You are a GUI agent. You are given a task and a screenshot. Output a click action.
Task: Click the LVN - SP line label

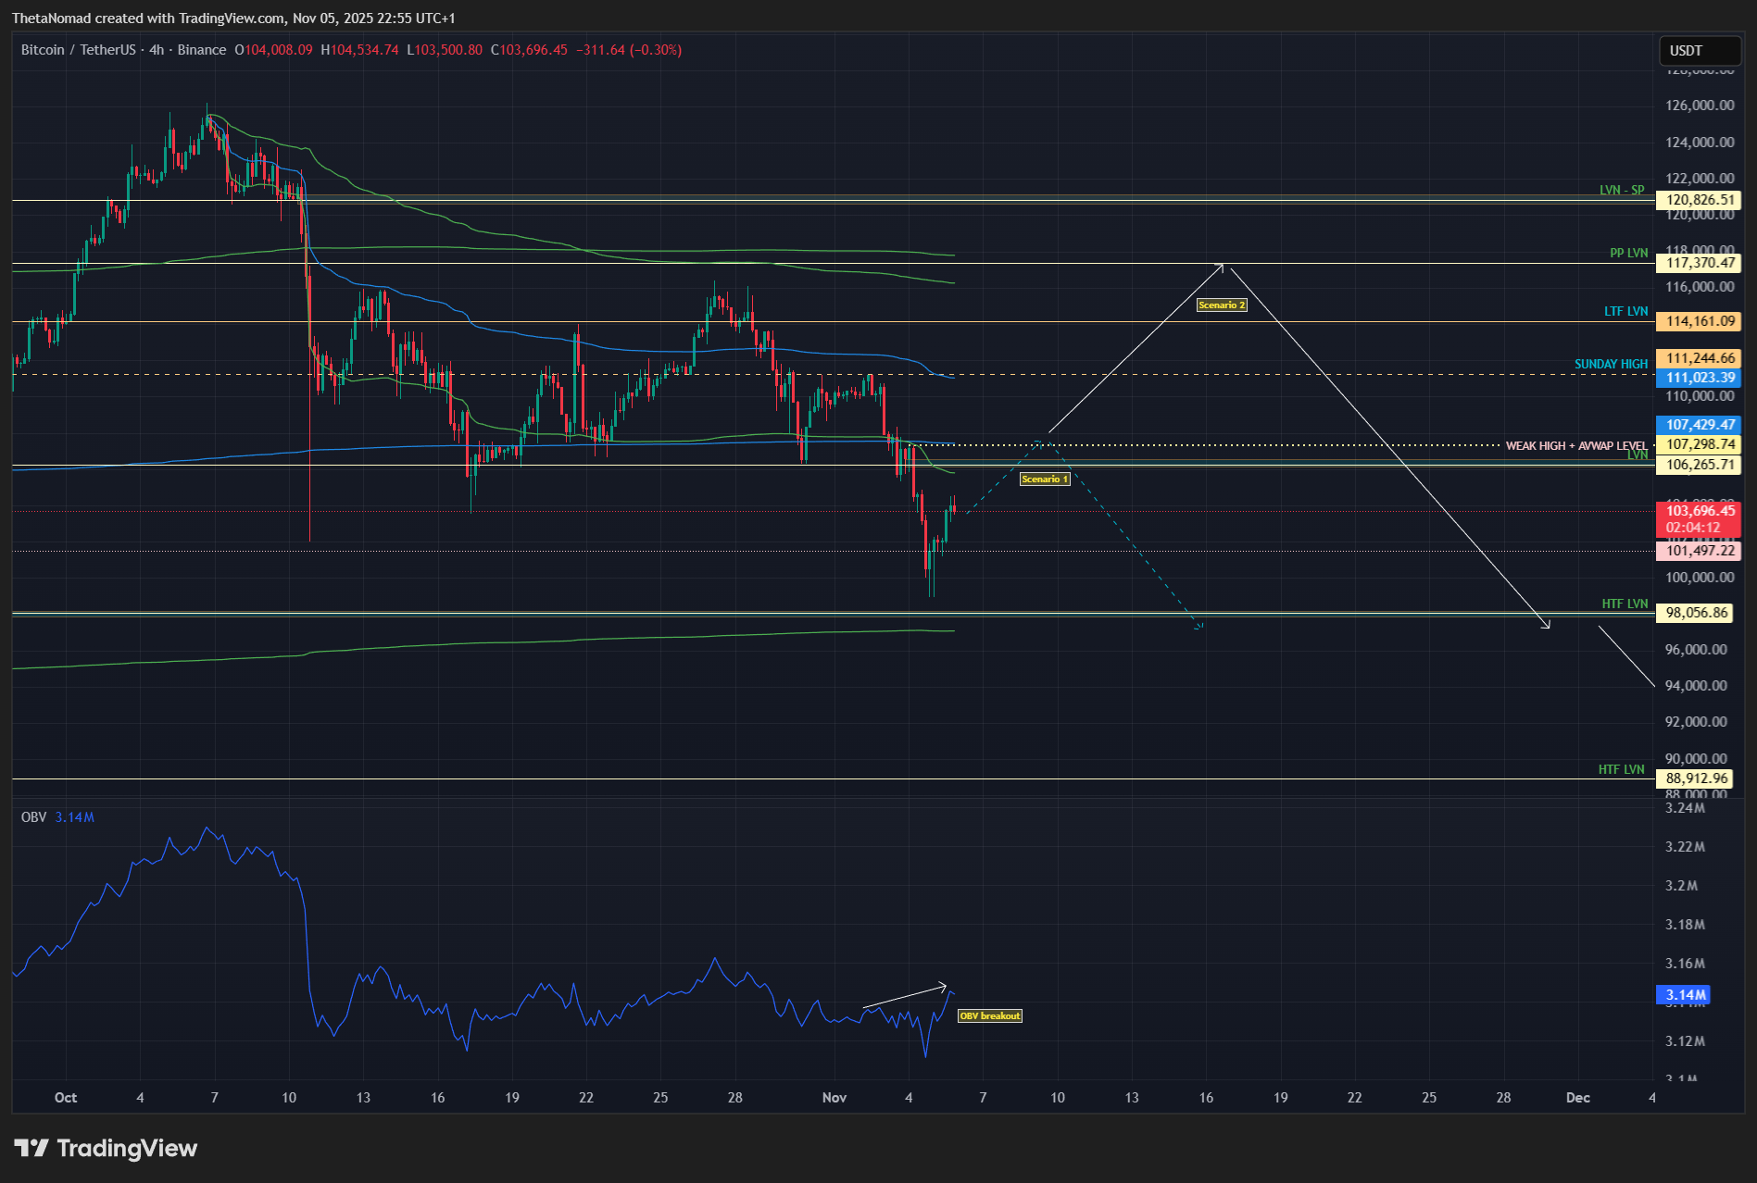click(1621, 191)
